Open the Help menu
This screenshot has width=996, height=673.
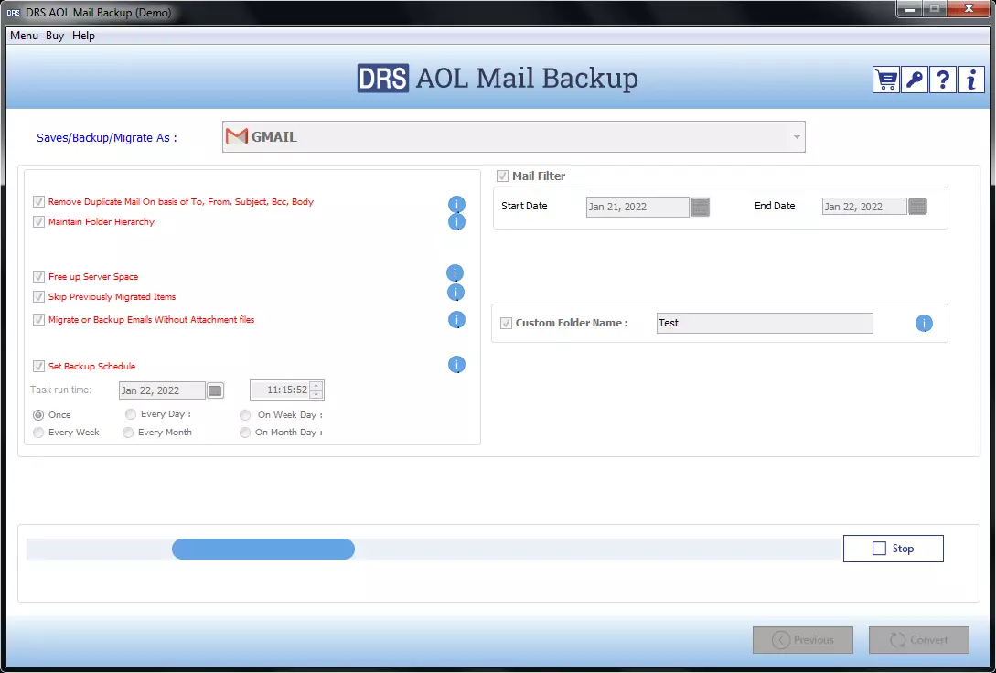pos(83,36)
